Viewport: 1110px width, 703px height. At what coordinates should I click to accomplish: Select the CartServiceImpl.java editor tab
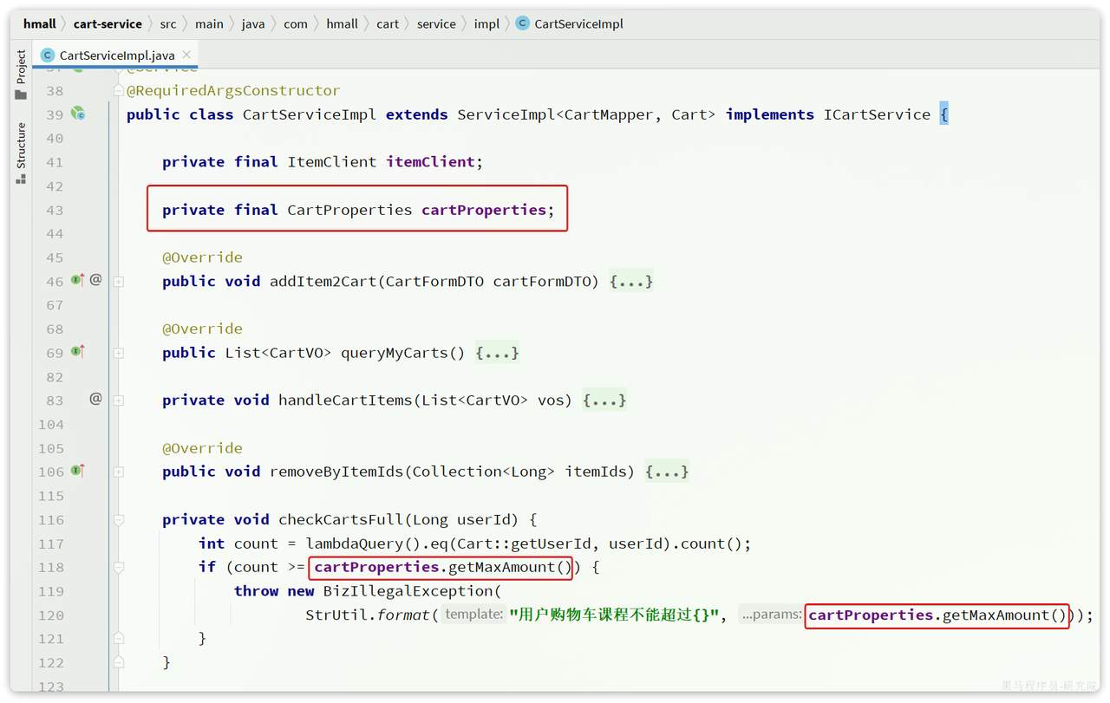pyautogui.click(x=116, y=55)
